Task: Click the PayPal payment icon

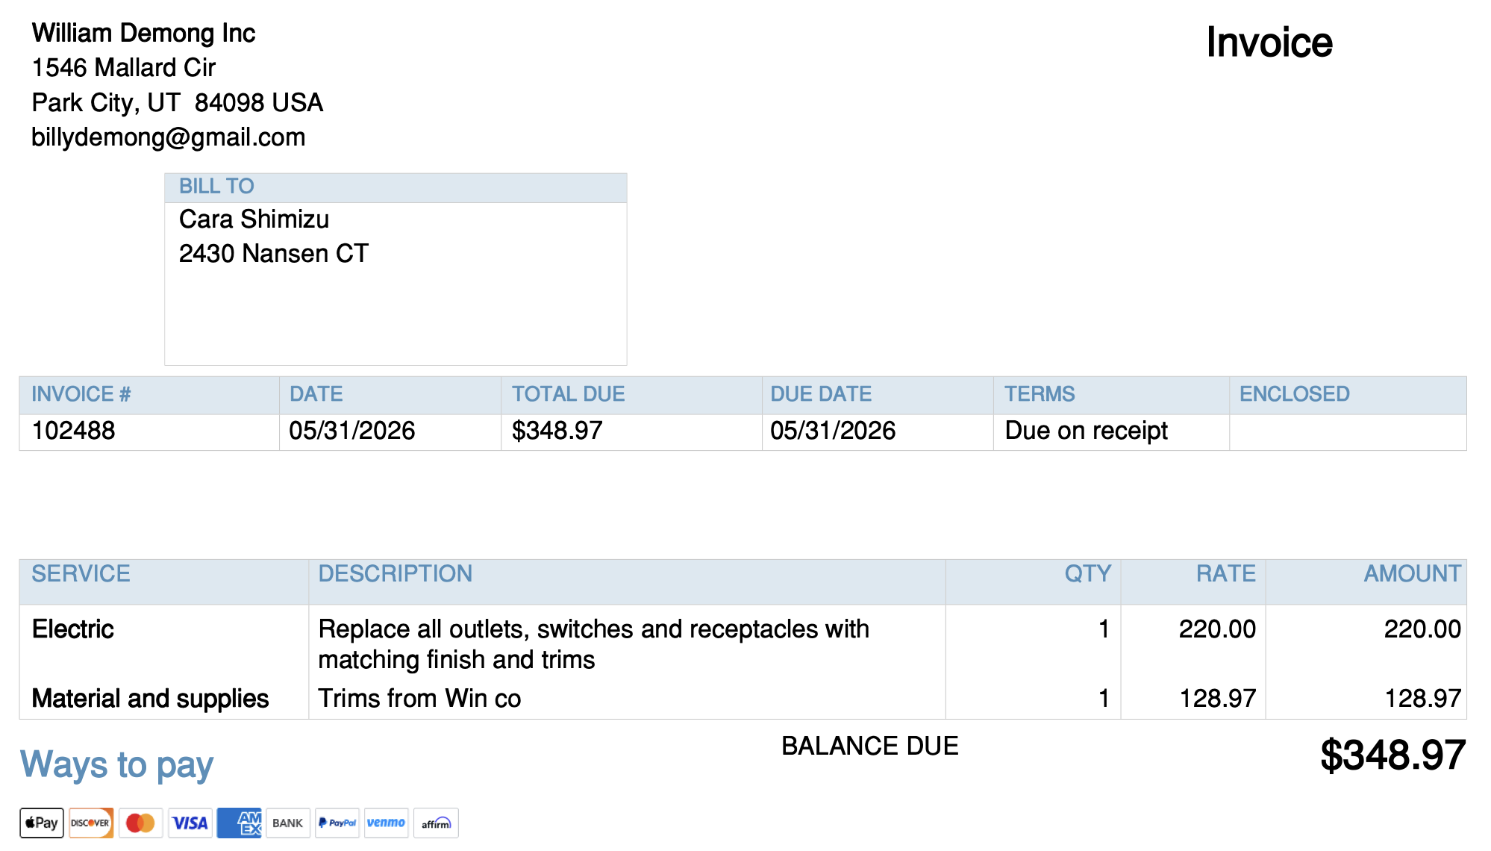Action: [337, 823]
